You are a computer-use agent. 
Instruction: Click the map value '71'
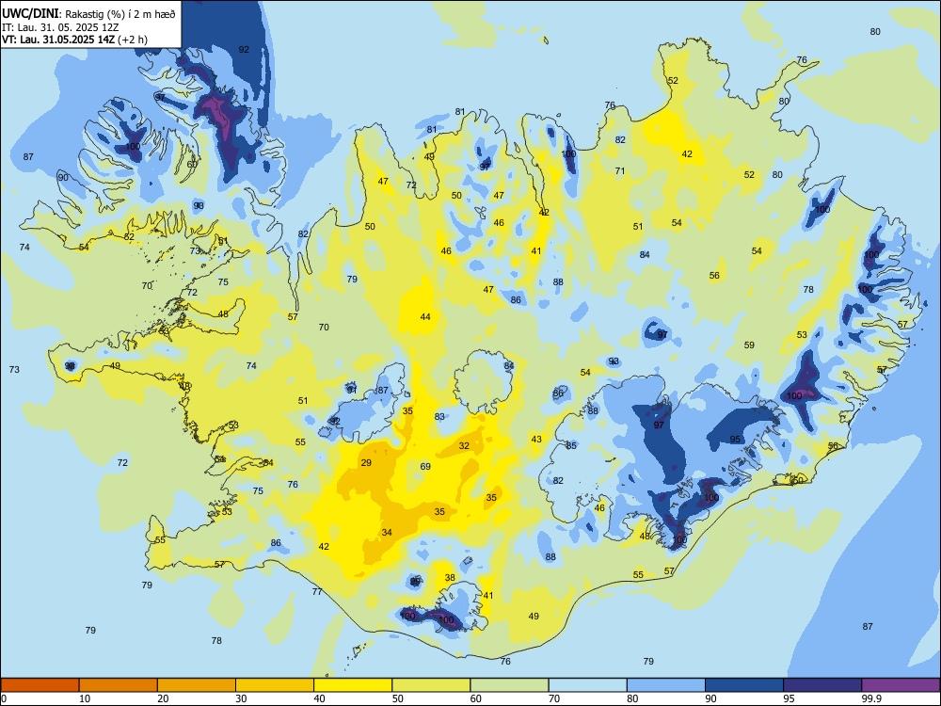(x=620, y=171)
